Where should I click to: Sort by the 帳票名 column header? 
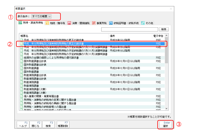[64, 36]
